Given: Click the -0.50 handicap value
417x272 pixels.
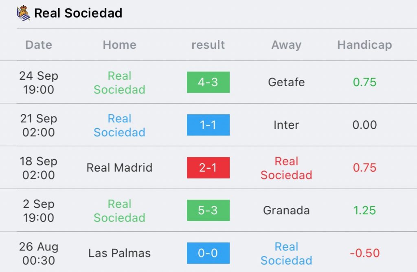Looking at the screenshot, I should click(364, 253).
